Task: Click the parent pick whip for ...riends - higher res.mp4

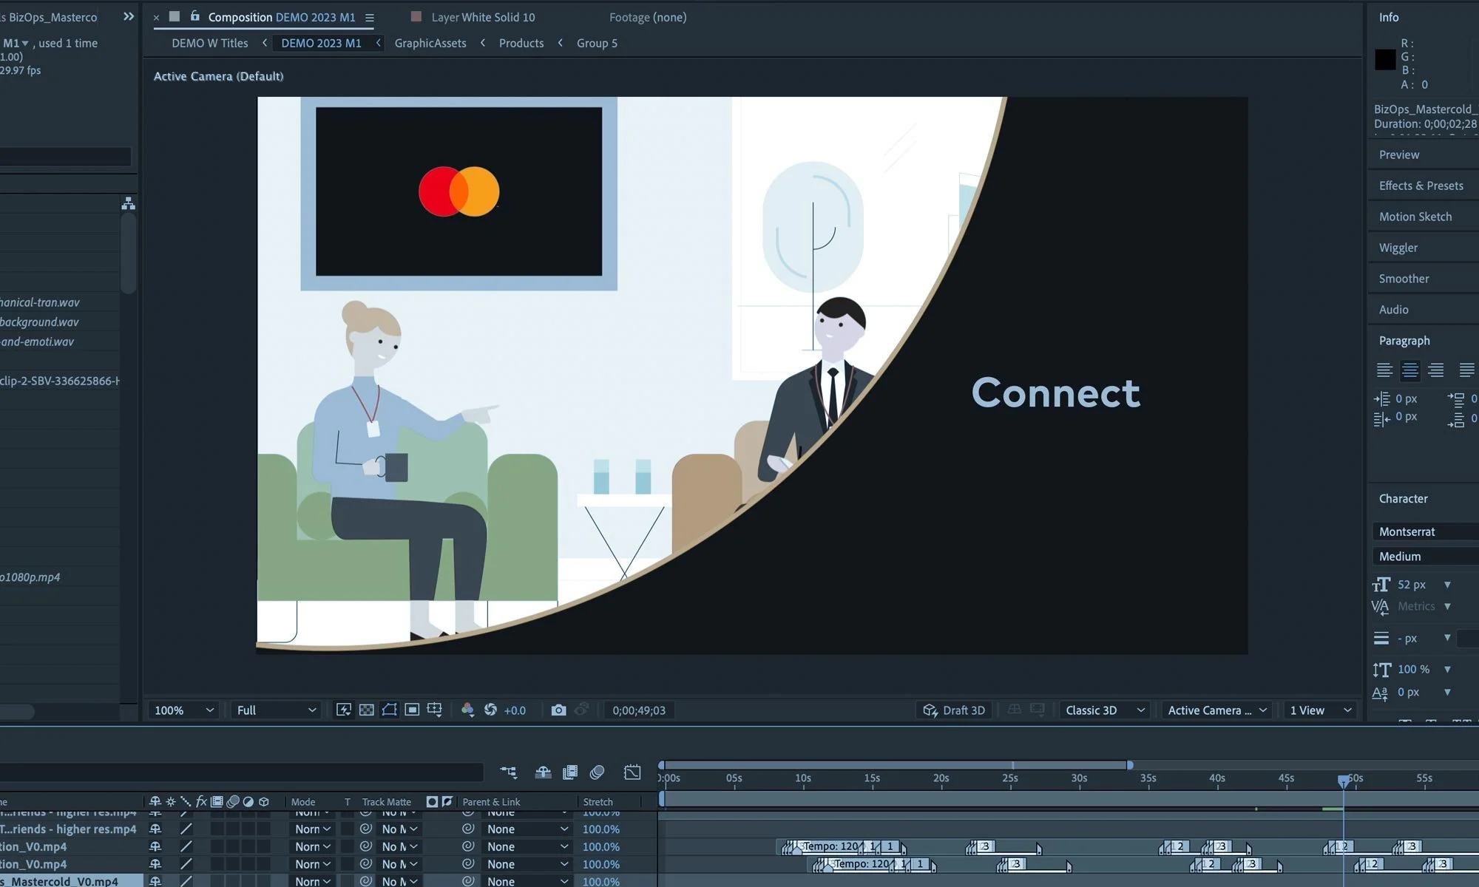Action: point(468,829)
